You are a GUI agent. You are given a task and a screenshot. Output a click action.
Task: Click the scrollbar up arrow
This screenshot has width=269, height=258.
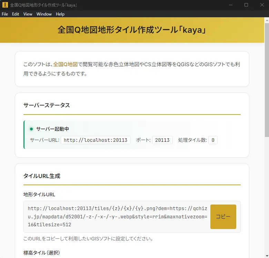(x=267, y=20)
